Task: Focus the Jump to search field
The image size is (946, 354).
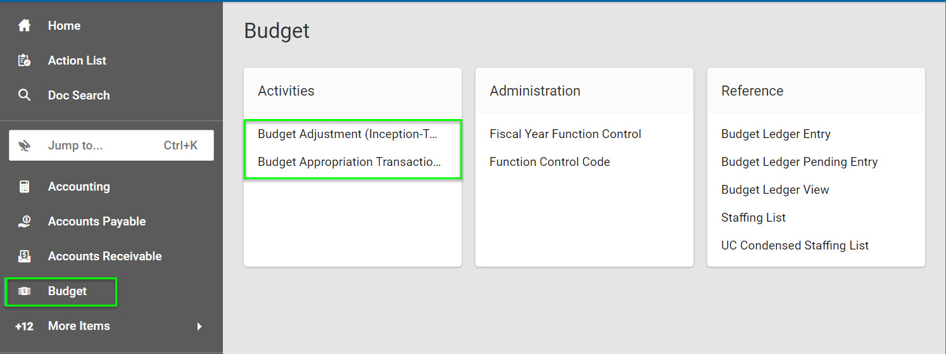Action: 111,146
